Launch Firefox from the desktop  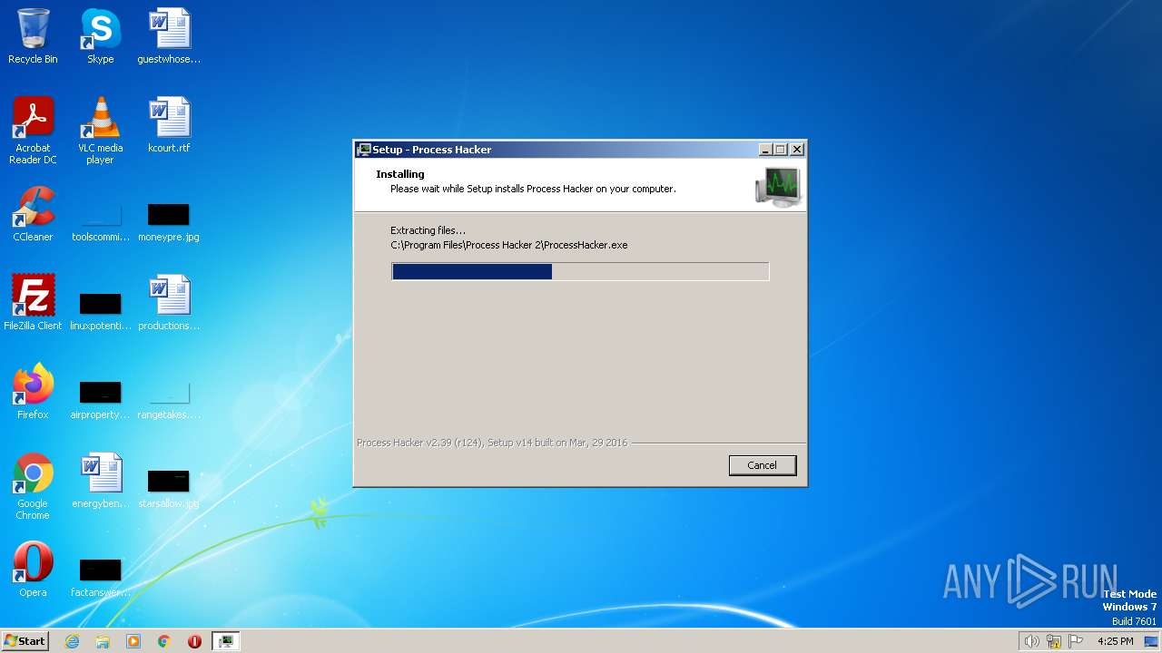coord(33,392)
